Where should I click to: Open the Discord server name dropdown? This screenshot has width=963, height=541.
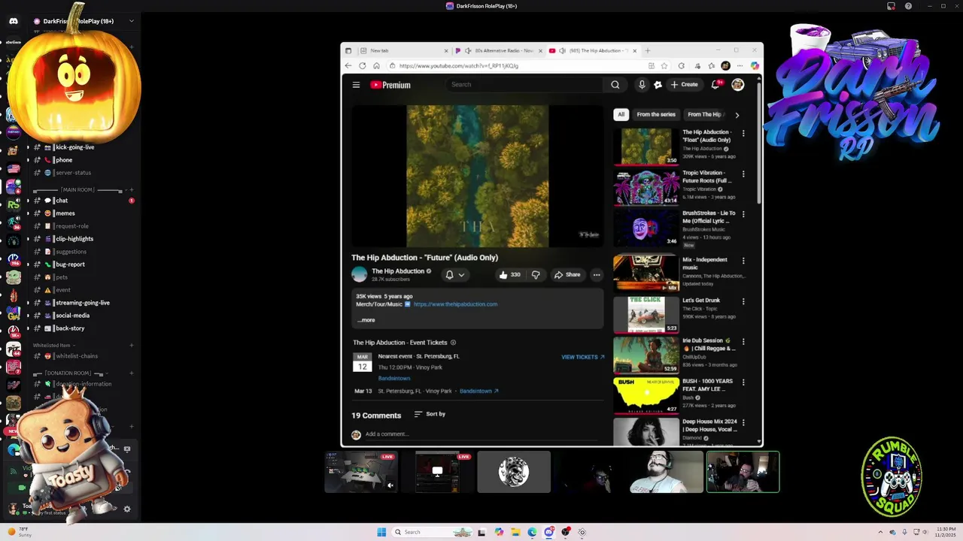tap(131, 21)
